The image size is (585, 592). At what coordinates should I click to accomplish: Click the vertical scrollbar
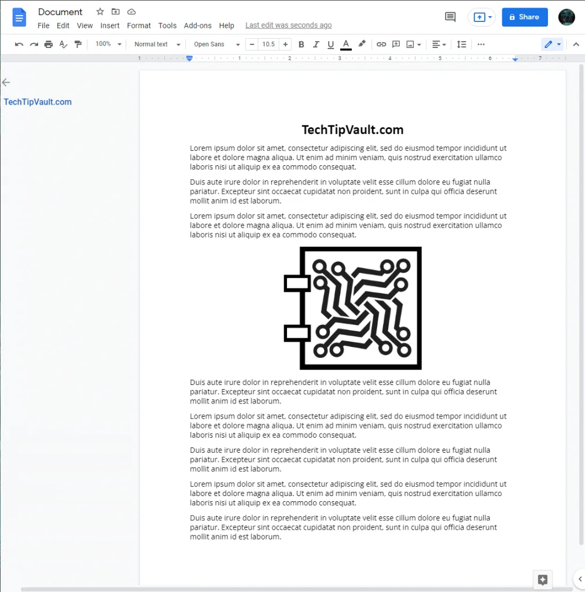pos(581,304)
